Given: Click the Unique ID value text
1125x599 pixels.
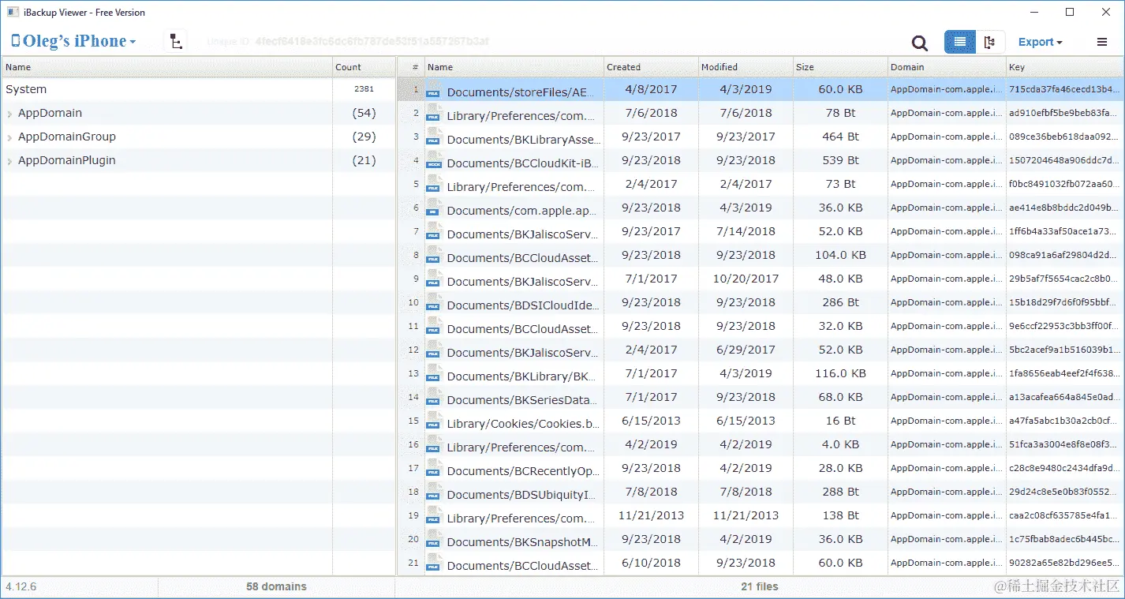Looking at the screenshot, I should point(372,42).
